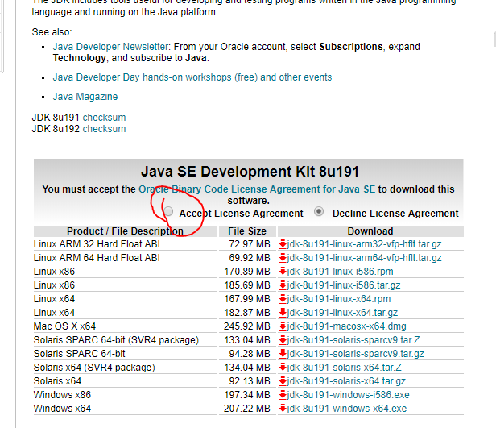The height and width of the screenshot is (428, 496).
Task: Download jdk-8u191-solaris-x64.tar.gz
Action: tap(346, 381)
